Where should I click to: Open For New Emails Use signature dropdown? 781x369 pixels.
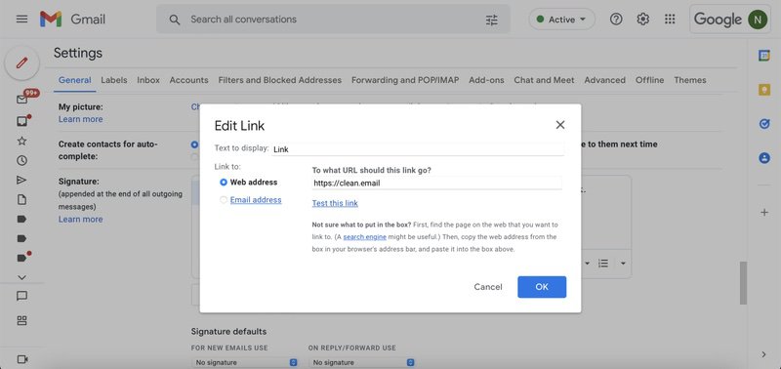pos(245,362)
